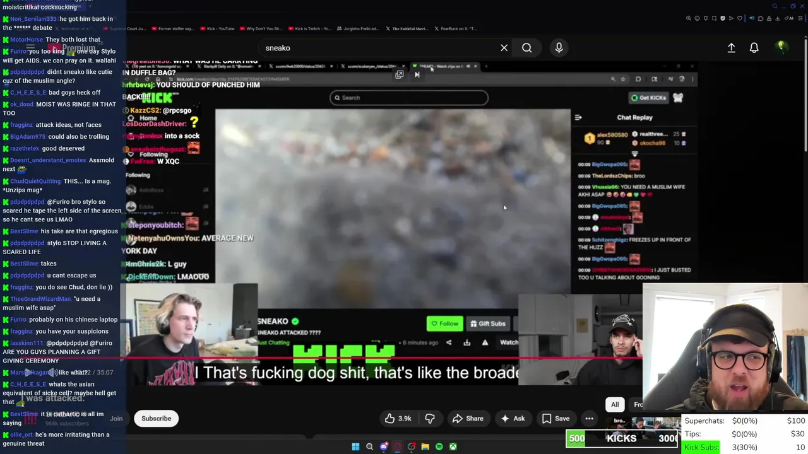Click SNEAKO channel name on Kick
The width and height of the screenshot is (808, 454).
(273, 322)
